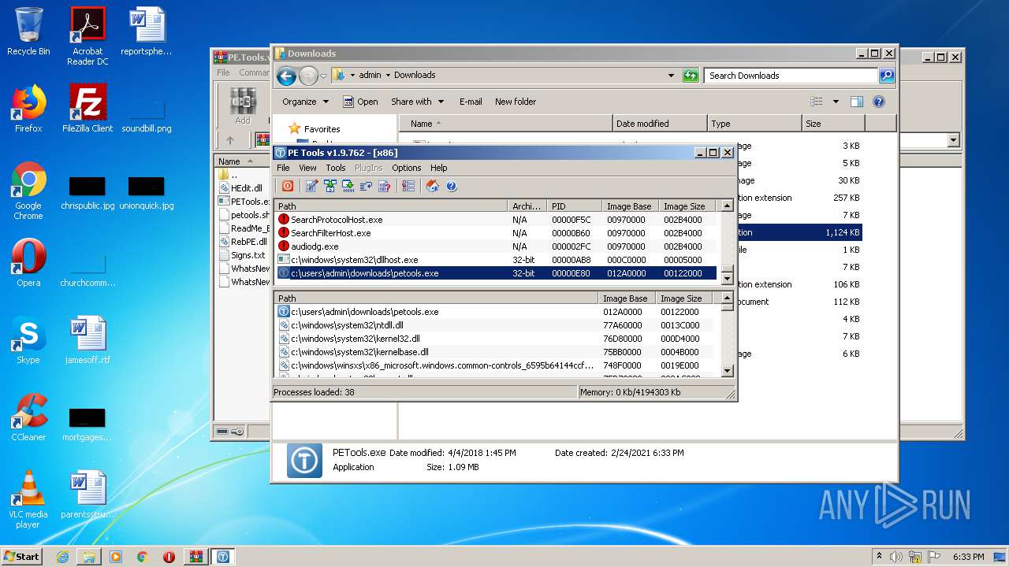Click the help icon in Downloads toolbar
The width and height of the screenshot is (1009, 567).
click(879, 102)
